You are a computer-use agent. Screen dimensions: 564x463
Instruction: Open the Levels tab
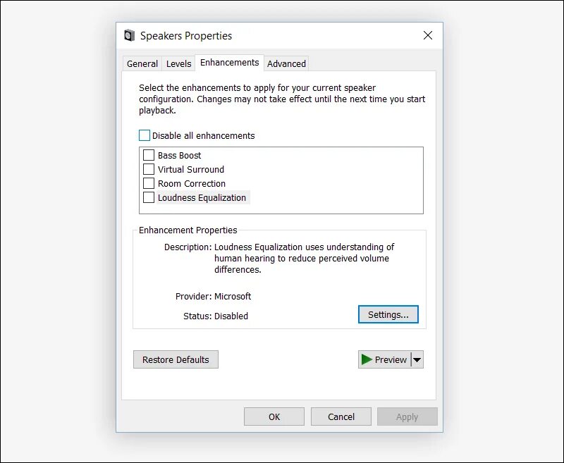point(178,63)
